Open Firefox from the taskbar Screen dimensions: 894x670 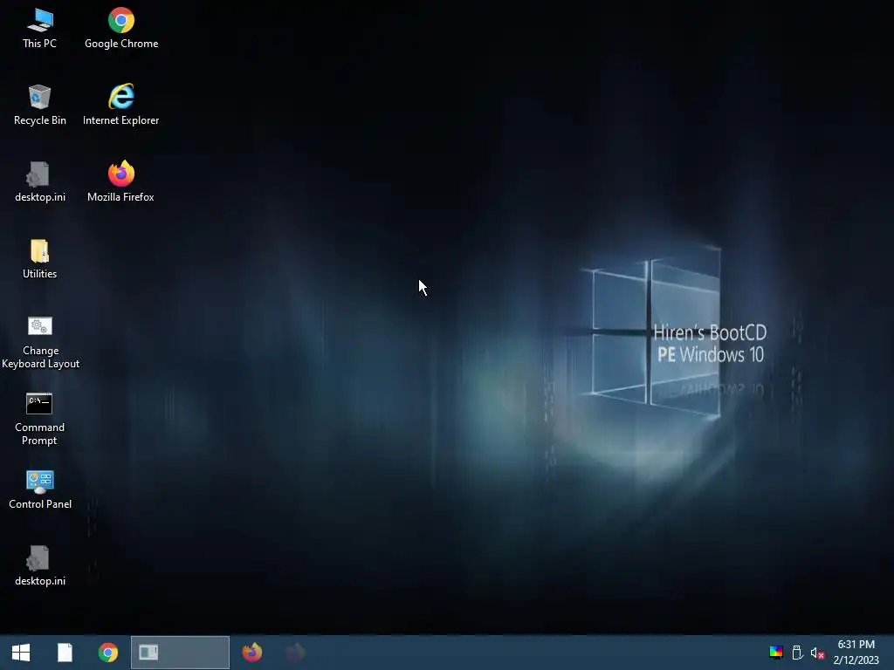(252, 653)
